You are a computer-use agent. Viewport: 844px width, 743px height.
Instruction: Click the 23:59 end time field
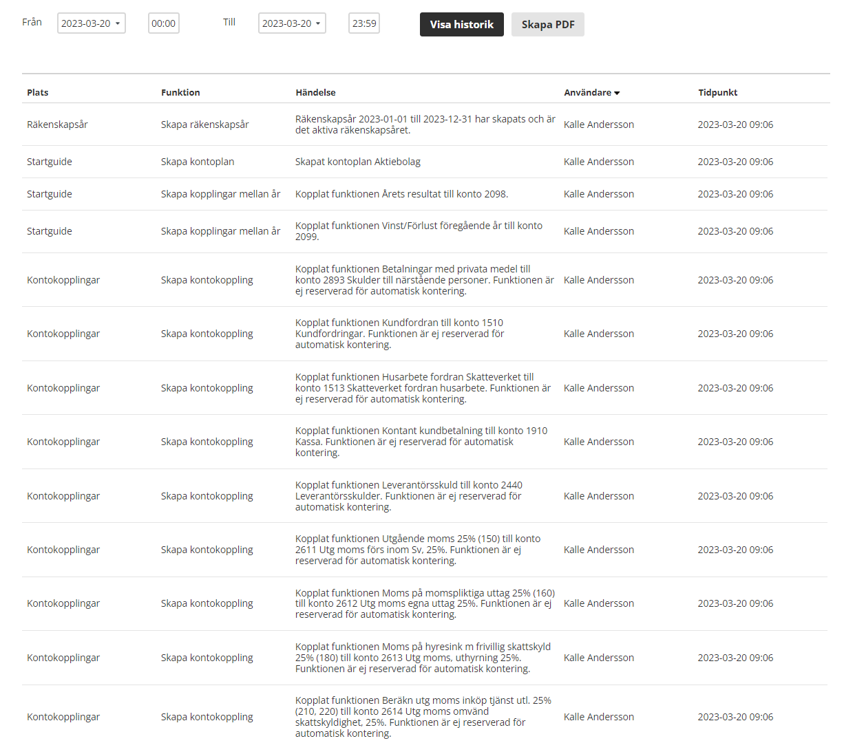364,23
